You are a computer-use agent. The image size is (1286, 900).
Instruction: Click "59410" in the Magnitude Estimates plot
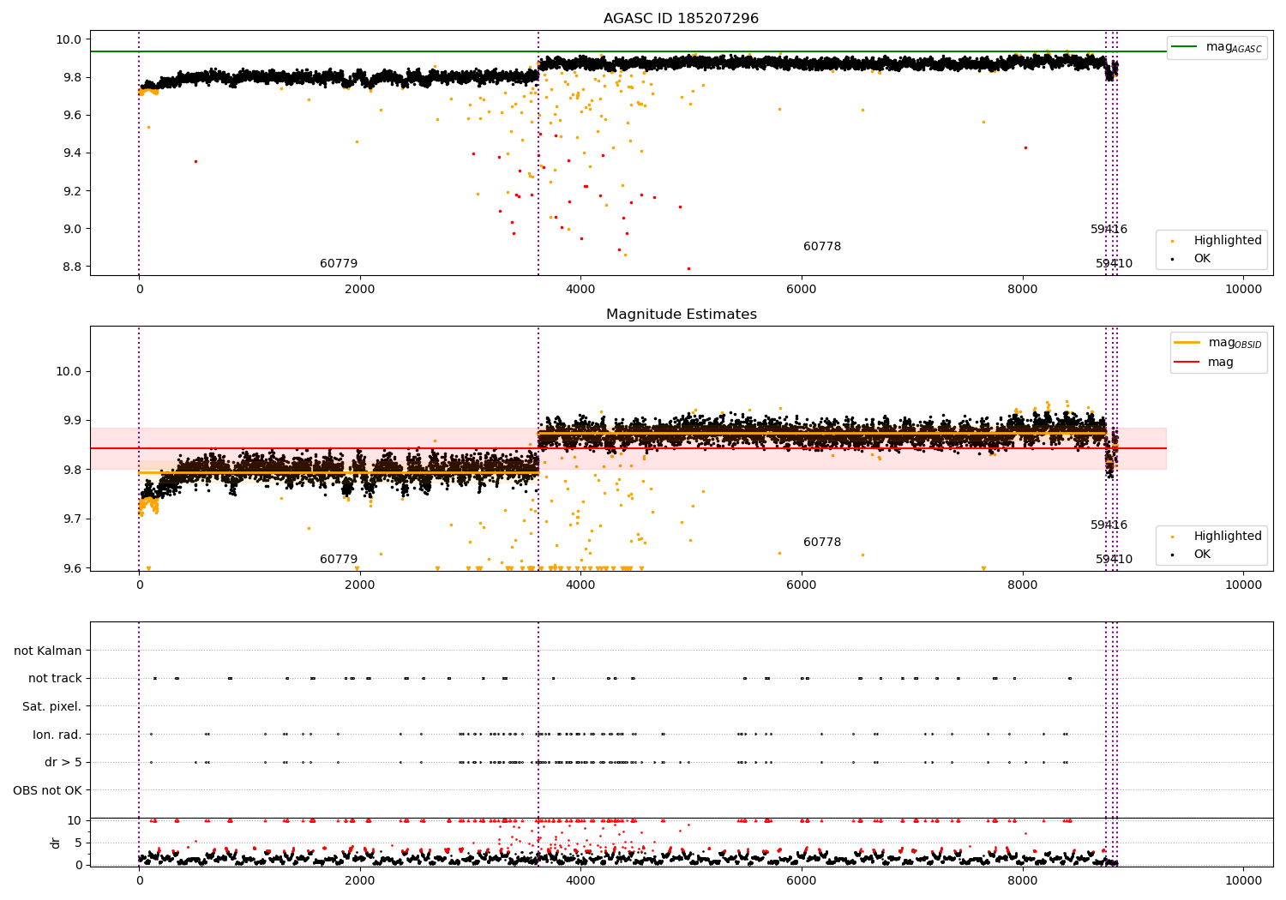(1114, 560)
